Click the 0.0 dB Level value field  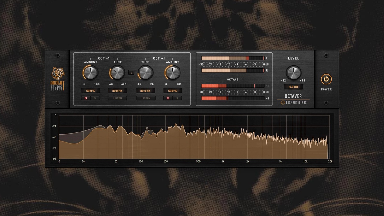click(293, 87)
